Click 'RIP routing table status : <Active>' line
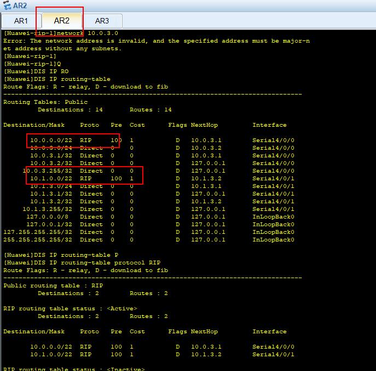376x371 pixels. click(70, 309)
